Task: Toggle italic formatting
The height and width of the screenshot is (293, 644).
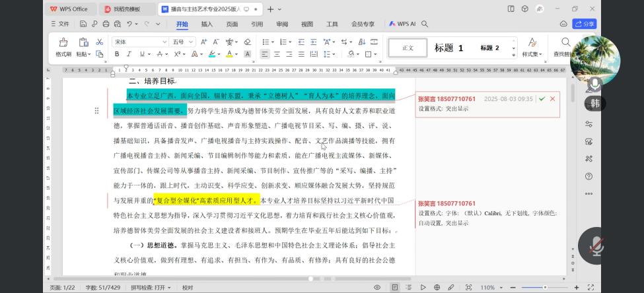Action: [x=129, y=54]
